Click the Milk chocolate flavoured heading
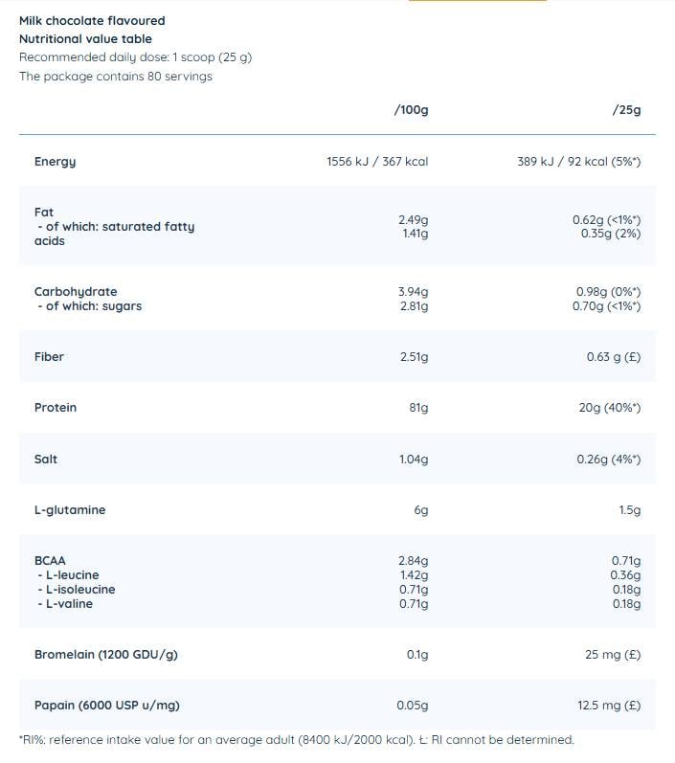Image resolution: width=675 pixels, height=763 pixels. point(92,21)
